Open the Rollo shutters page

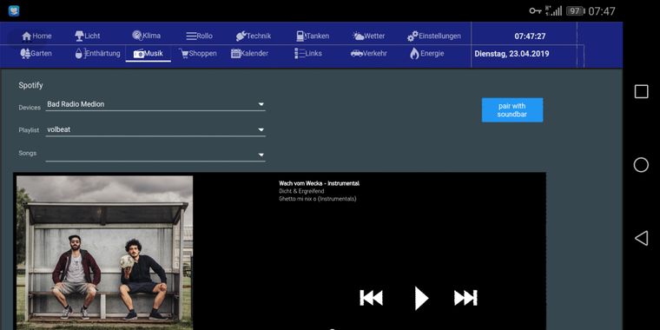click(199, 36)
